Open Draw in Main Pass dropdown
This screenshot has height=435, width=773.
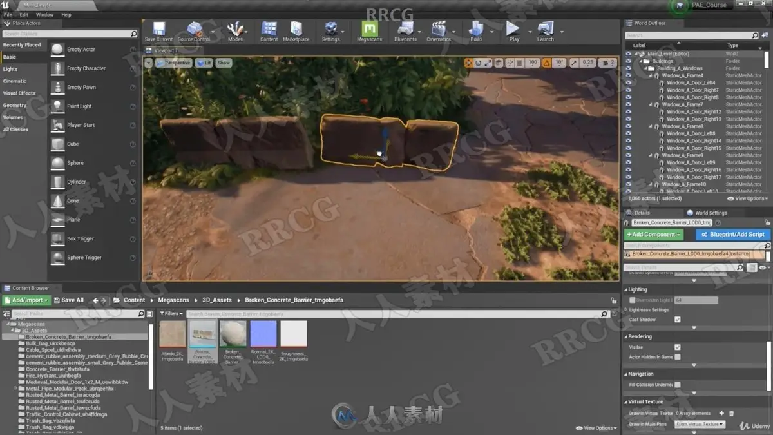pyautogui.click(x=700, y=424)
